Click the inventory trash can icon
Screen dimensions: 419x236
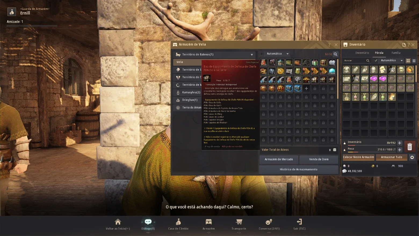(410, 146)
